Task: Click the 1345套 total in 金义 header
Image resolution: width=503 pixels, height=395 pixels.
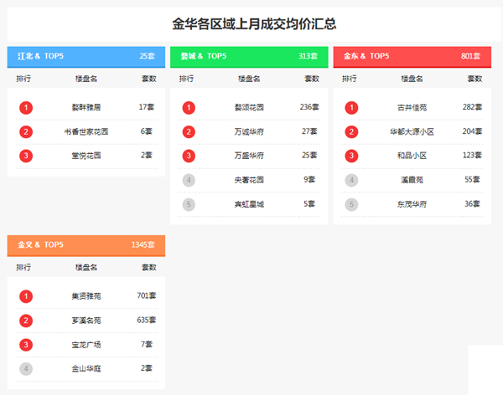Action: [143, 244]
